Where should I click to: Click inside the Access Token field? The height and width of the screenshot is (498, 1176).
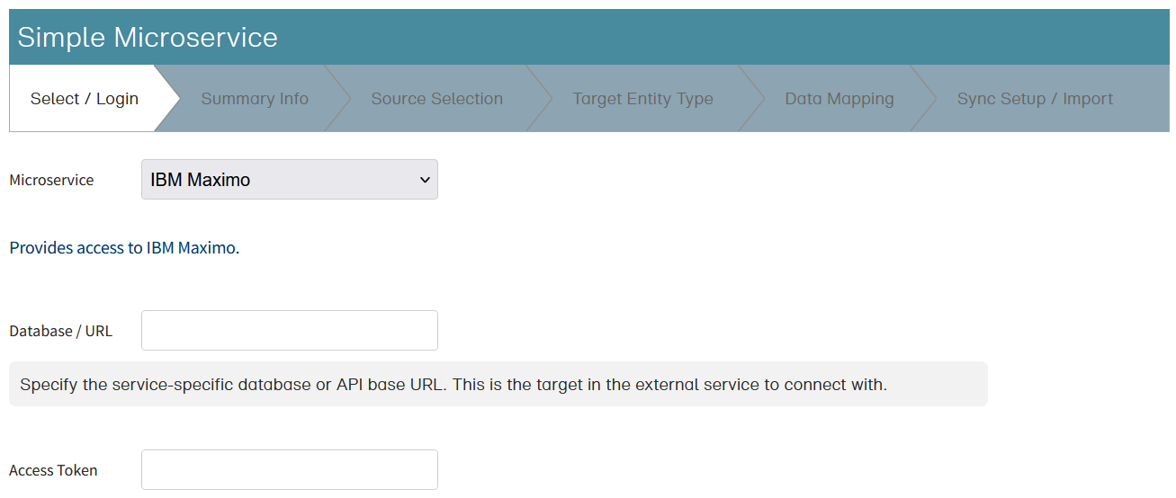(x=290, y=470)
